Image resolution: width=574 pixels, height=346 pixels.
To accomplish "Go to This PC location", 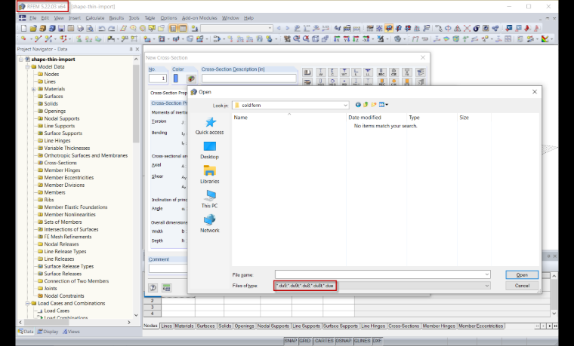I will coord(209,199).
